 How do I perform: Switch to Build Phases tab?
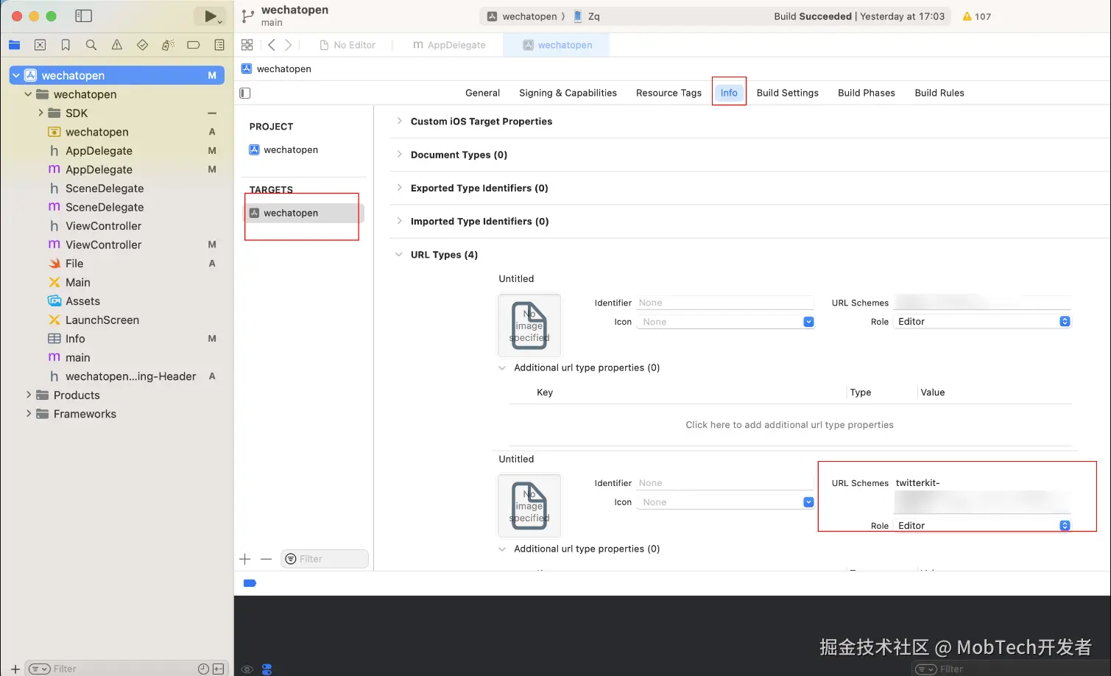866,93
